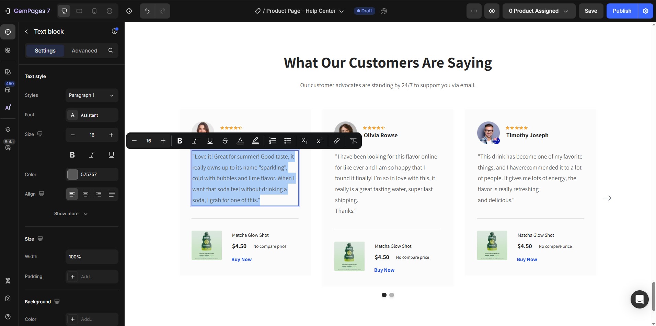Image resolution: width=656 pixels, height=326 pixels.
Task: Open version history clock icon
Action: [129, 11]
